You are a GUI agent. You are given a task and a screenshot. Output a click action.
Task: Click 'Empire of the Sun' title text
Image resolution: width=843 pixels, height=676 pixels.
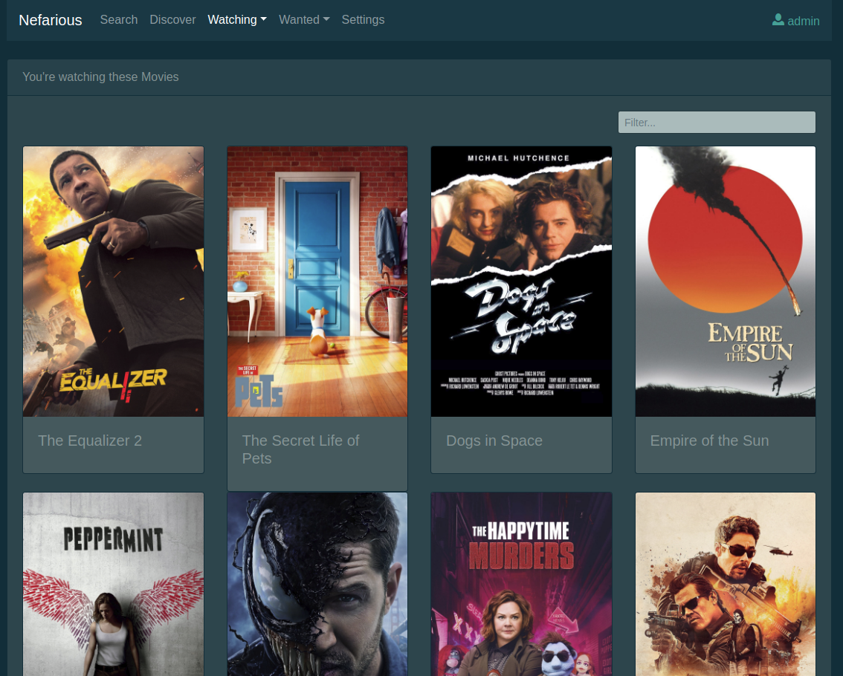(x=709, y=441)
